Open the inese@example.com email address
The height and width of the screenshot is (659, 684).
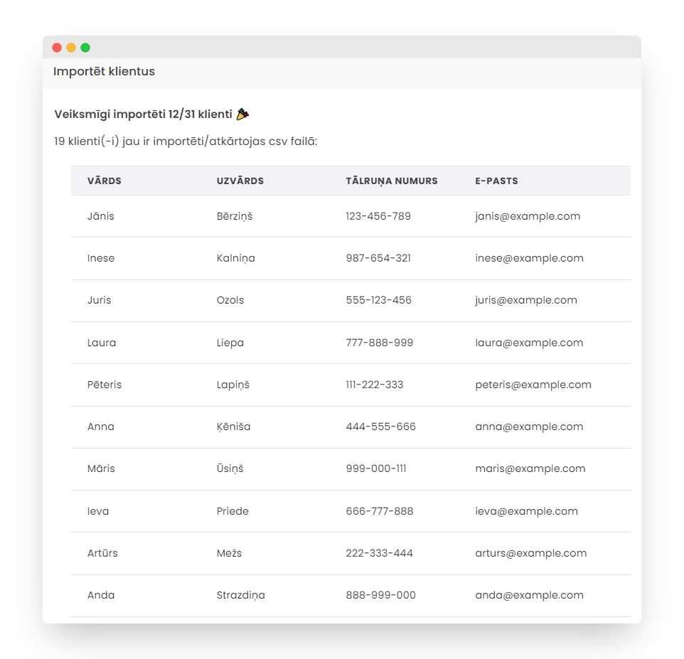[x=529, y=258]
